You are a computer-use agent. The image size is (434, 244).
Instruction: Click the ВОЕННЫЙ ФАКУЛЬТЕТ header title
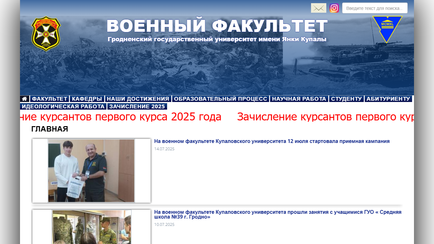point(217,26)
